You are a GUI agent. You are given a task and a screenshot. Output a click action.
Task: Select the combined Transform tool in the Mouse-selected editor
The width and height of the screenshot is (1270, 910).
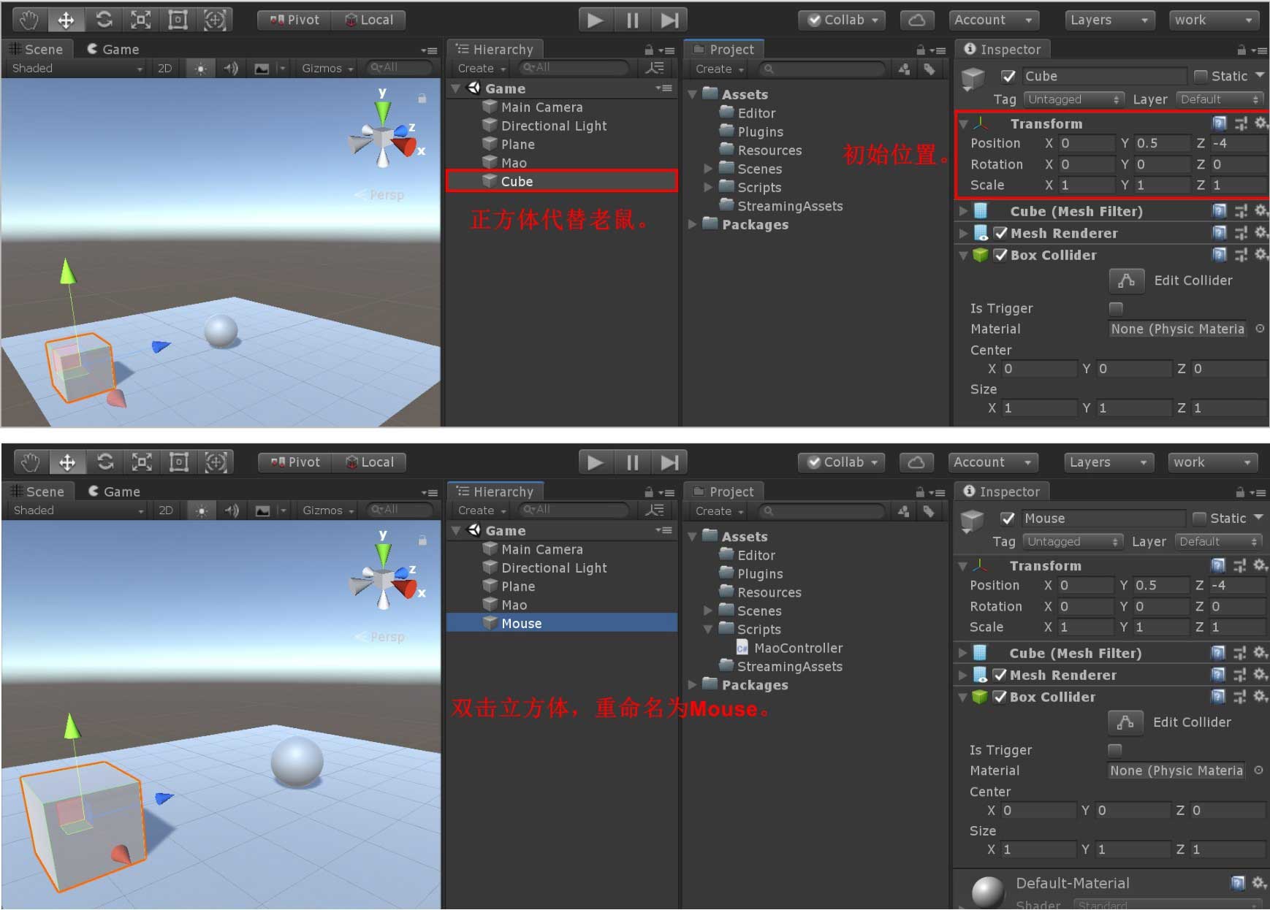click(216, 462)
